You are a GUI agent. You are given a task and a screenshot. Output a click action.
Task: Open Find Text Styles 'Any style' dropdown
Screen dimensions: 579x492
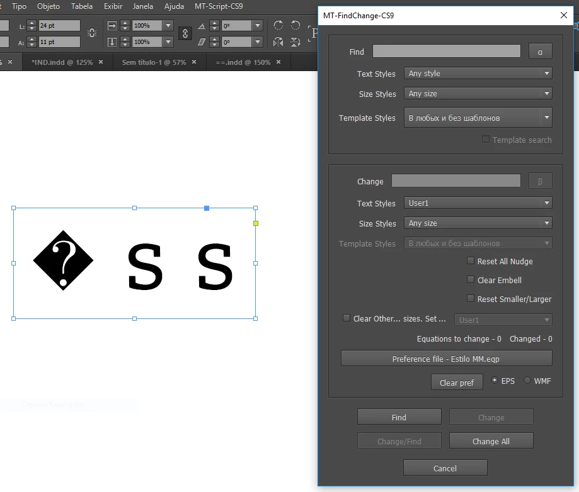pyautogui.click(x=478, y=73)
